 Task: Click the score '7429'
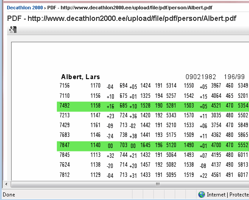[x=64, y=125]
